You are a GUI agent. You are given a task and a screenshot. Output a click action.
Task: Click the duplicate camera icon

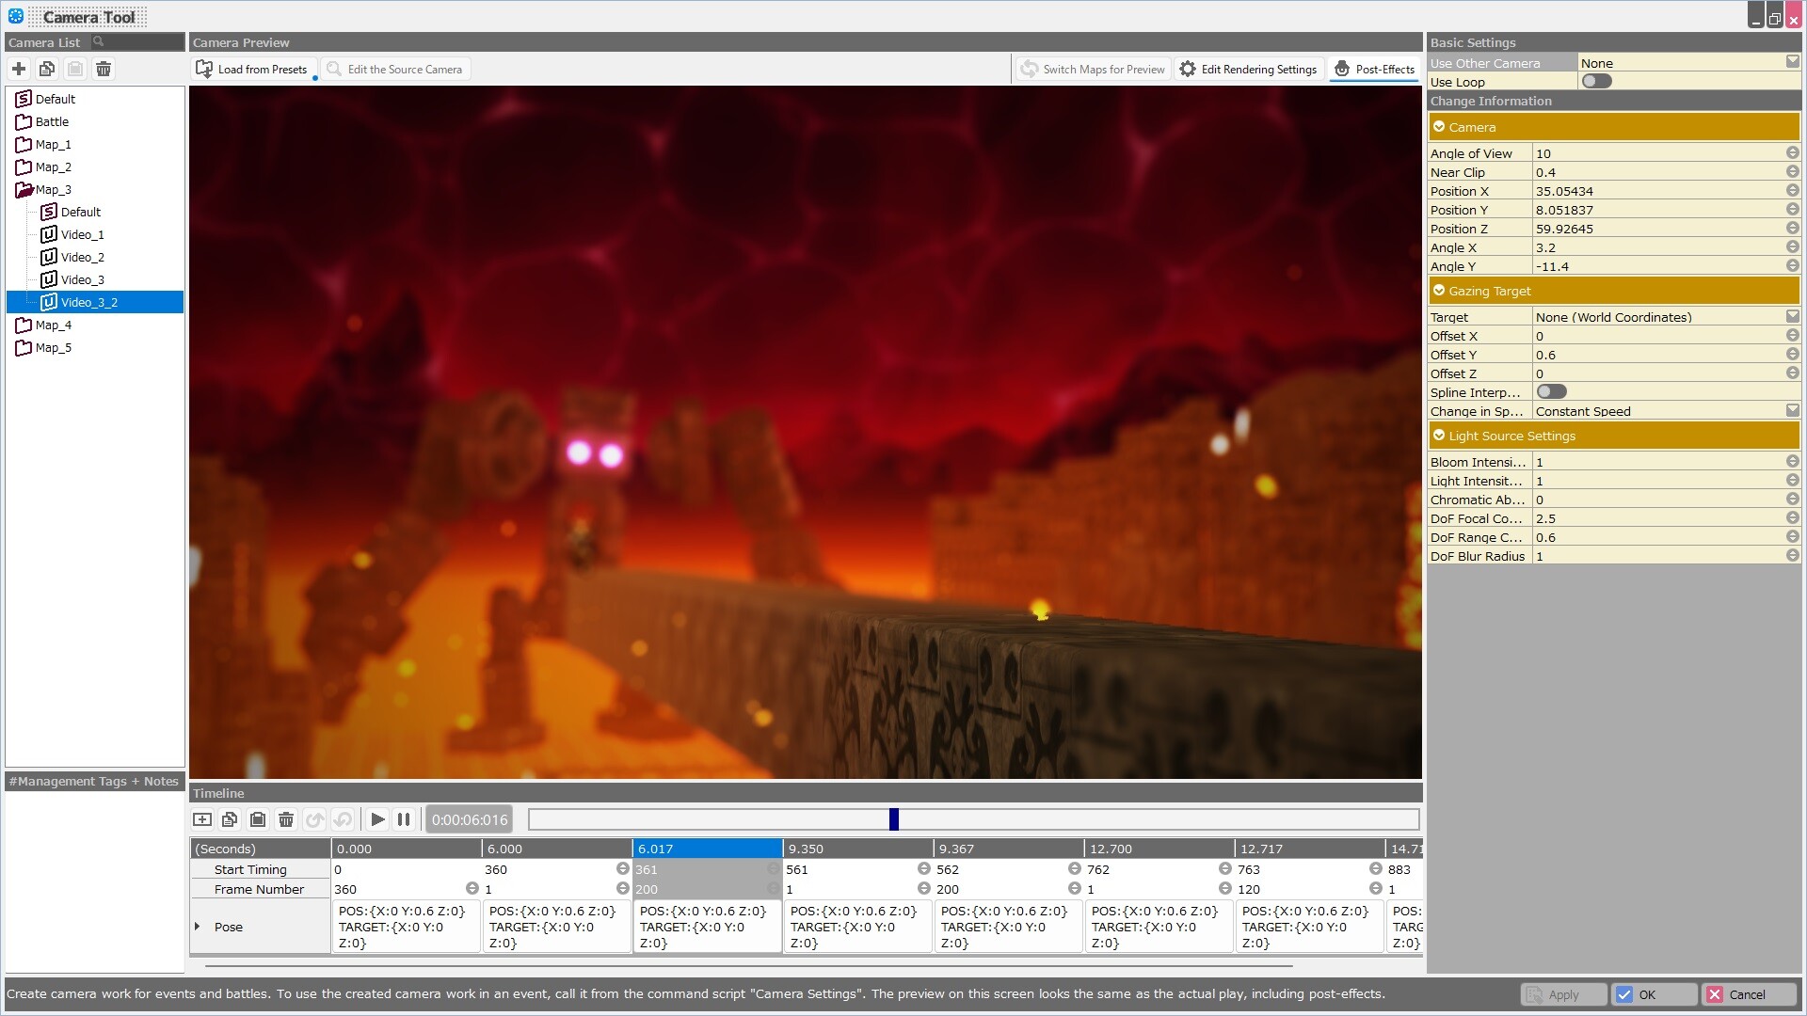[x=47, y=69]
